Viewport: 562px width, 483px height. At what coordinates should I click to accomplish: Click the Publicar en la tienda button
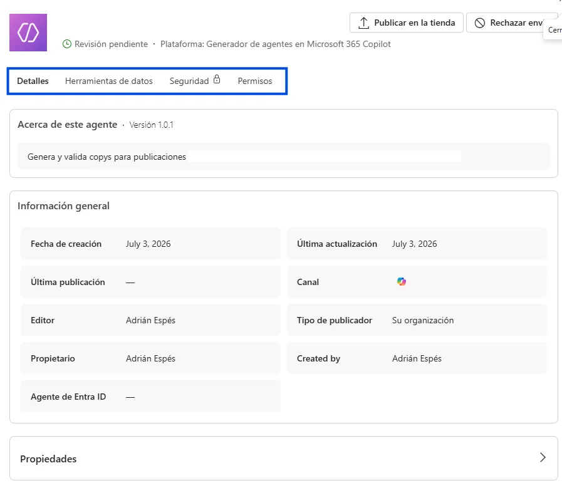pos(407,23)
